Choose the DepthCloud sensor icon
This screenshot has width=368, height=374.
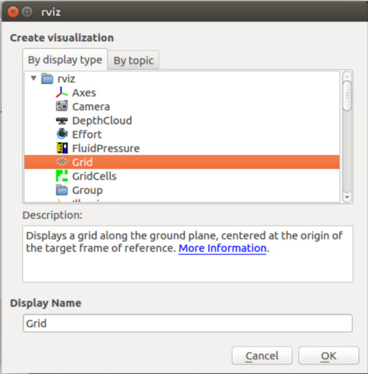point(62,120)
